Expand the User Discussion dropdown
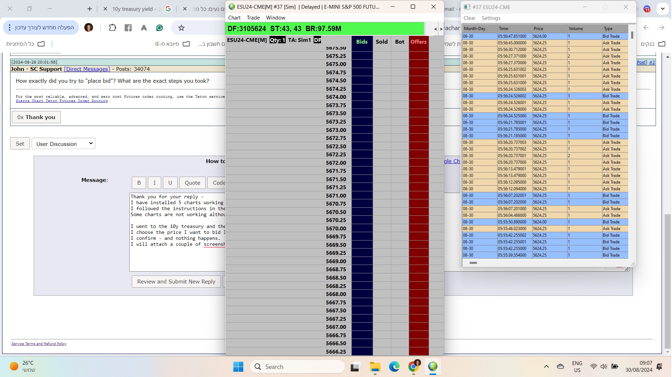The image size is (672, 377). (x=63, y=143)
